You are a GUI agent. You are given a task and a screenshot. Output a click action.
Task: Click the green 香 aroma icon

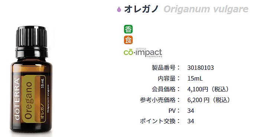click(128, 29)
